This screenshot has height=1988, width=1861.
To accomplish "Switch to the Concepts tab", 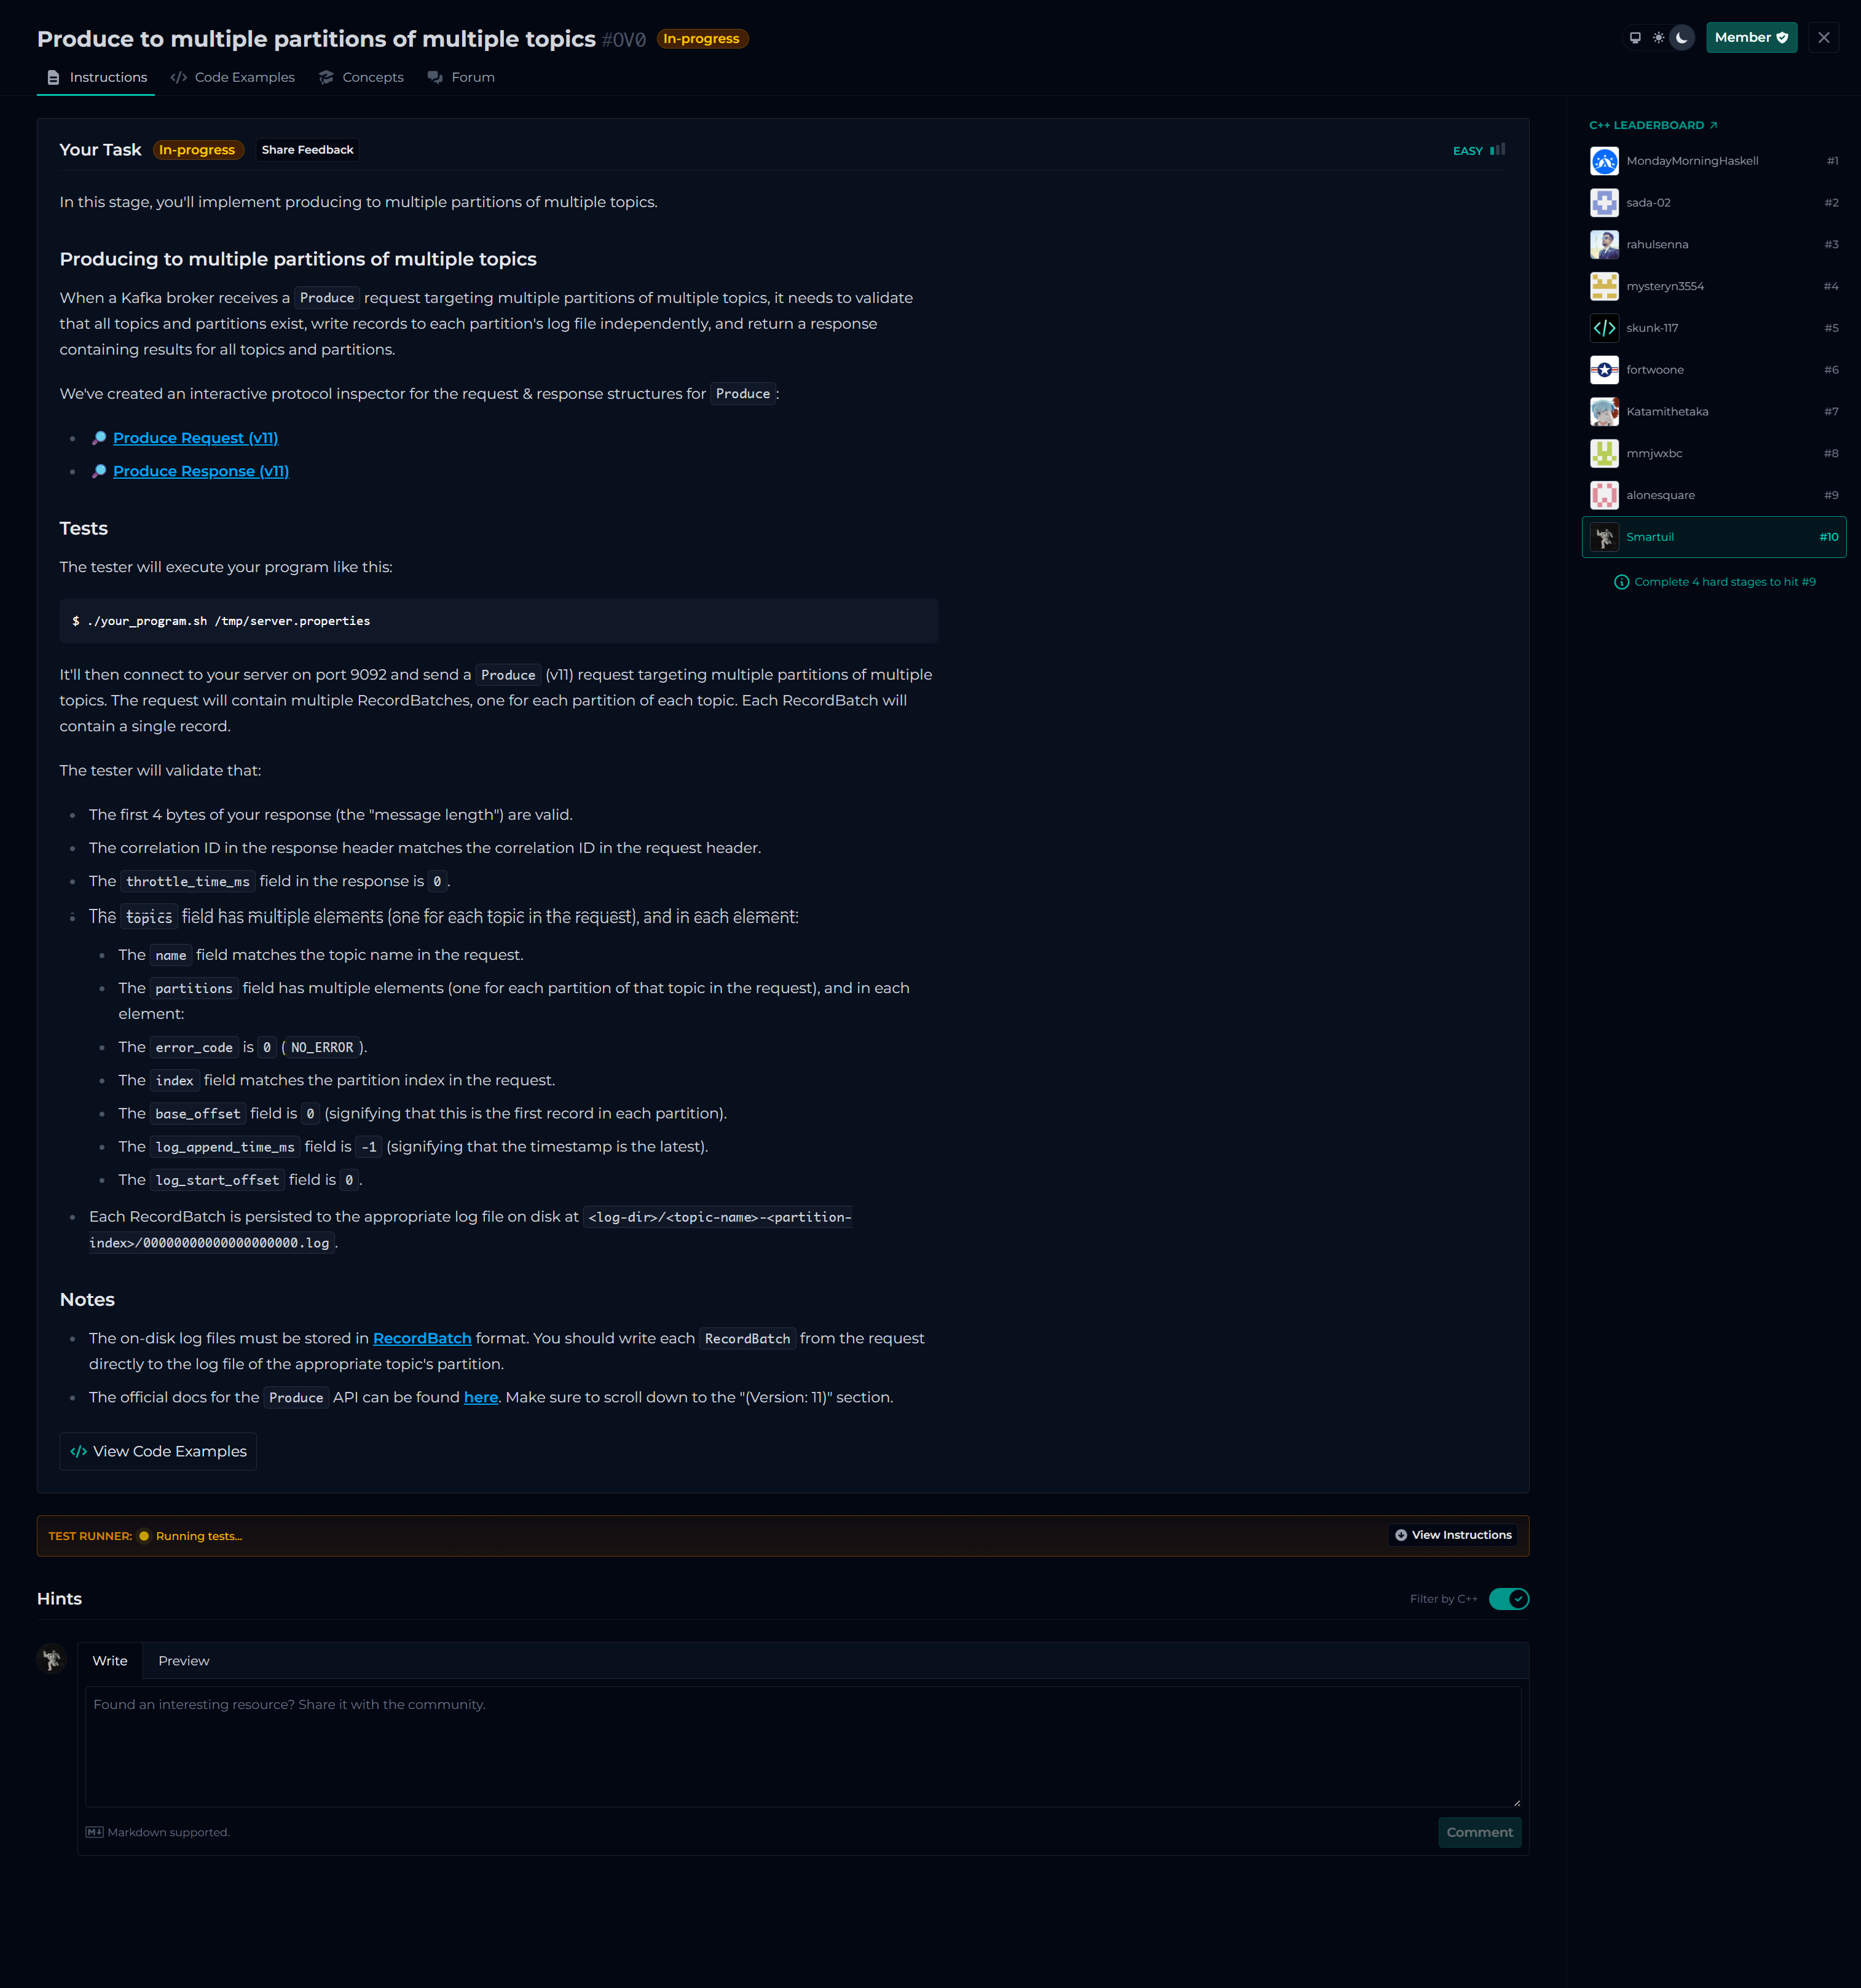I will click(x=361, y=77).
